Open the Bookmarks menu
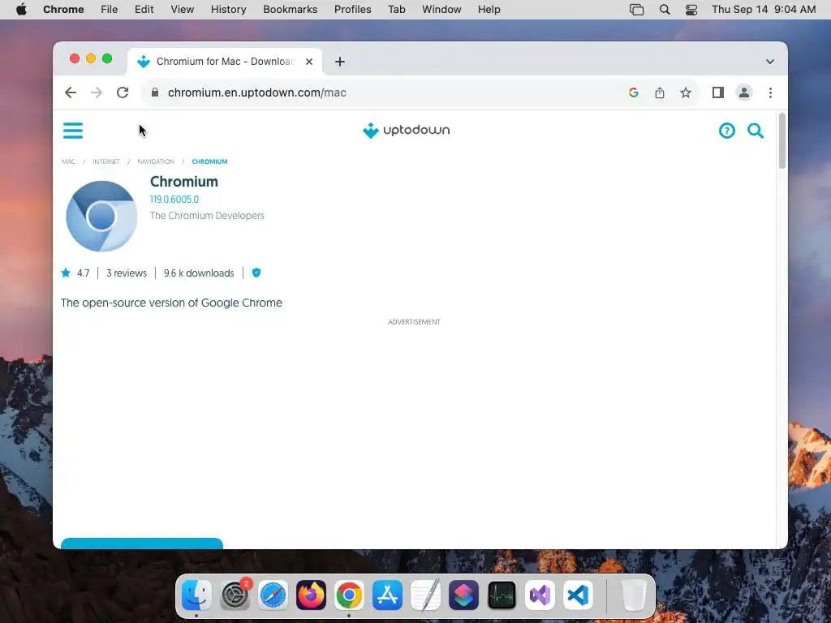Screen dimensions: 831x623 click(290, 10)
